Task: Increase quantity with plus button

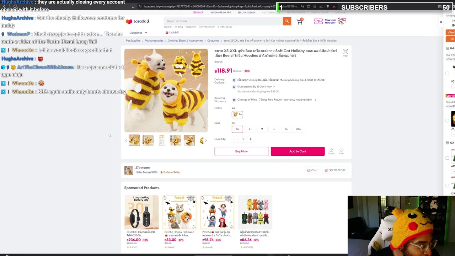Action: coord(250,139)
